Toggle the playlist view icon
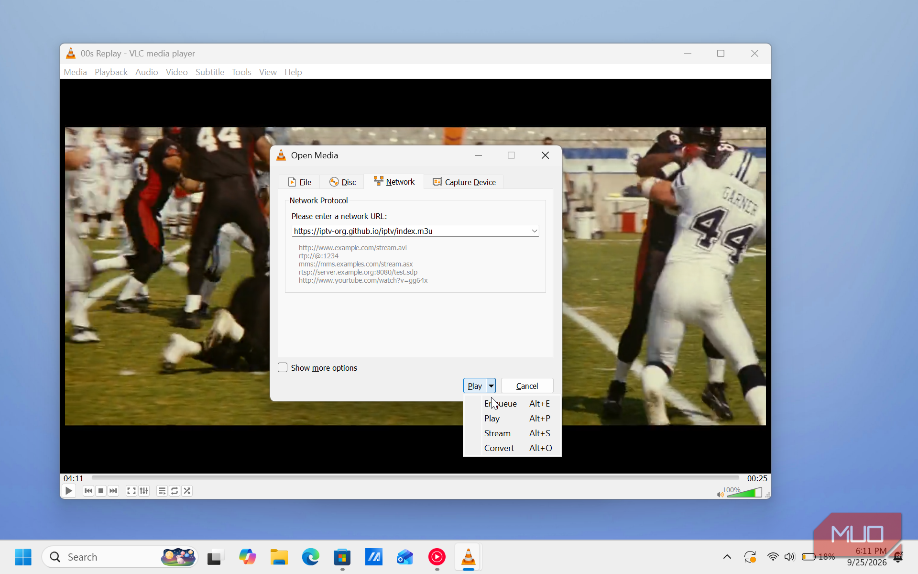Viewport: 918px width, 574px height. pos(162,491)
